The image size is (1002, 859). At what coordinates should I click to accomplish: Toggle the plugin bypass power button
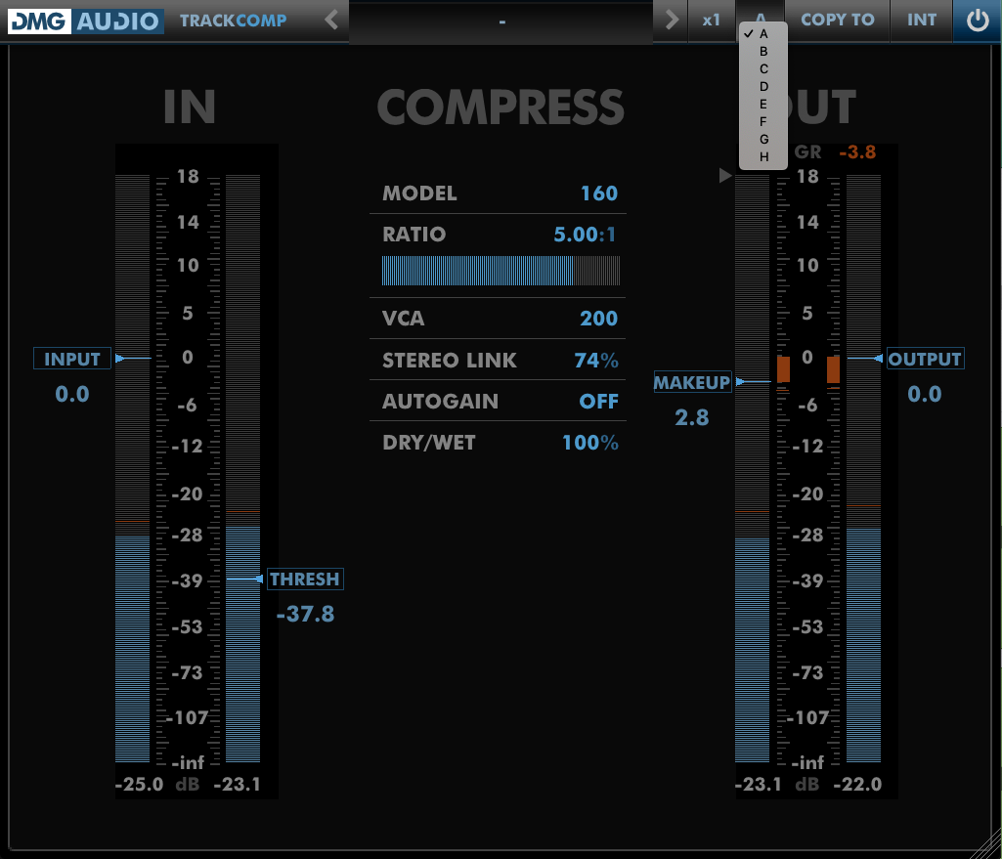pyautogui.click(x=977, y=21)
